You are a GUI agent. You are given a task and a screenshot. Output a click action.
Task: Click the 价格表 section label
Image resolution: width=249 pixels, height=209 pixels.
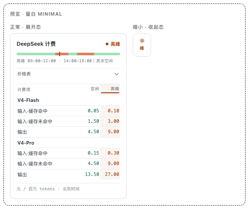(24, 74)
